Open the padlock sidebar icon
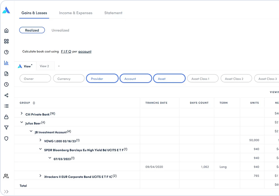The width and height of the screenshot is (279, 196). [6, 117]
